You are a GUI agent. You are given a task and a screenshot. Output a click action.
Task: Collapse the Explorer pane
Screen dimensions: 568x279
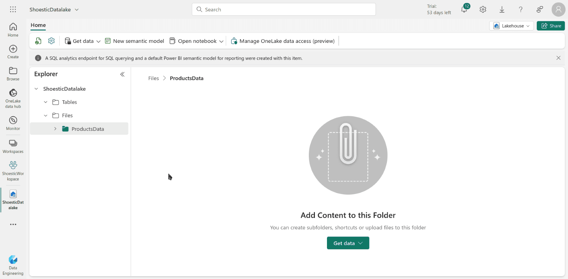point(122,74)
